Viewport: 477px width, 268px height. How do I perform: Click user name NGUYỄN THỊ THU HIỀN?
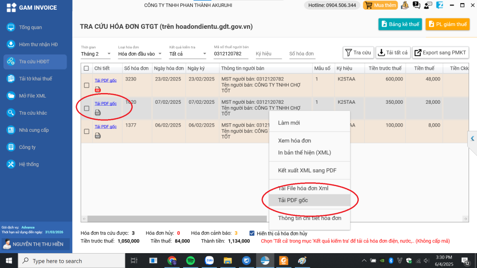click(38, 244)
